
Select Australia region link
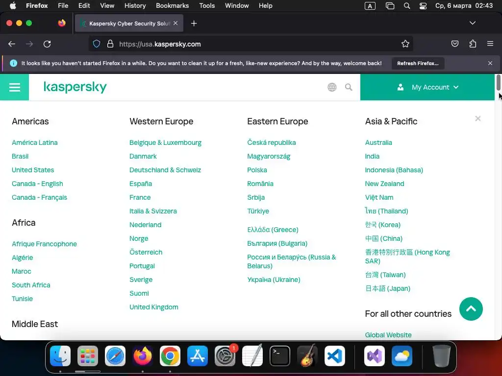click(x=378, y=142)
